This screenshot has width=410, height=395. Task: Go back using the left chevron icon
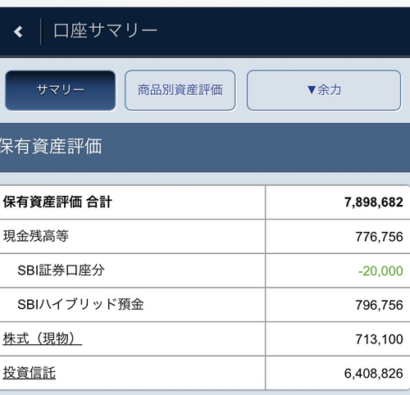pos(18,32)
